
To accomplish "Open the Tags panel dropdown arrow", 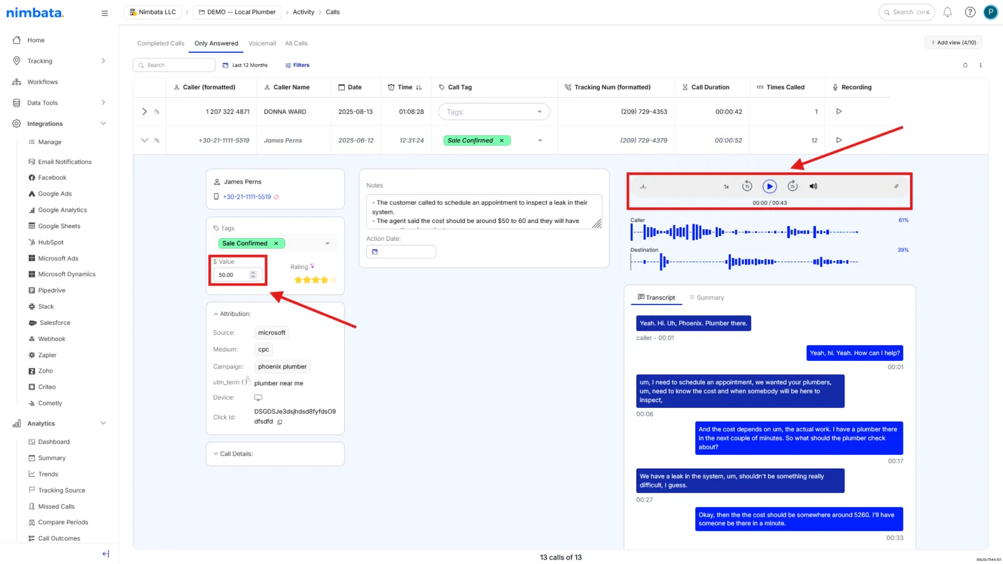I will [327, 243].
